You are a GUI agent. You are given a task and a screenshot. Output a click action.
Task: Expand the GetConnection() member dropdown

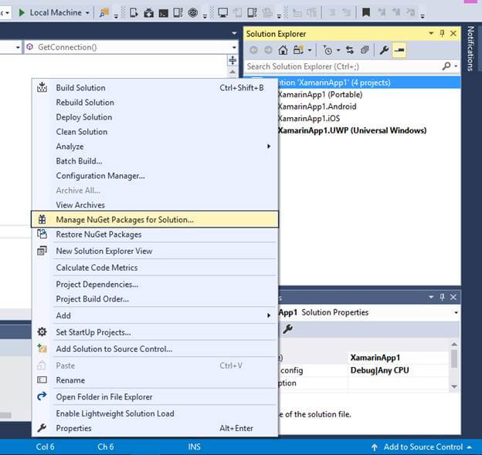(234, 47)
